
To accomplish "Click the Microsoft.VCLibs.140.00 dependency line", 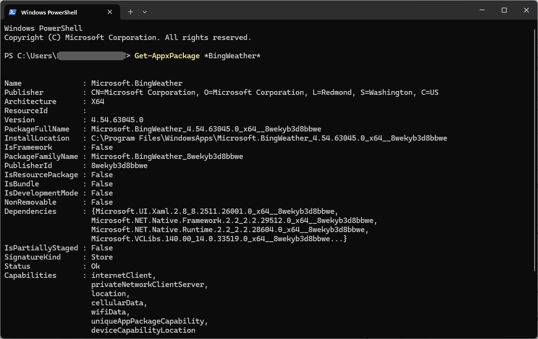I will pos(219,239).
